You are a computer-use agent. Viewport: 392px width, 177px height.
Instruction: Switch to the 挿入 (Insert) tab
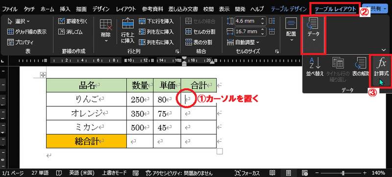click(65, 9)
